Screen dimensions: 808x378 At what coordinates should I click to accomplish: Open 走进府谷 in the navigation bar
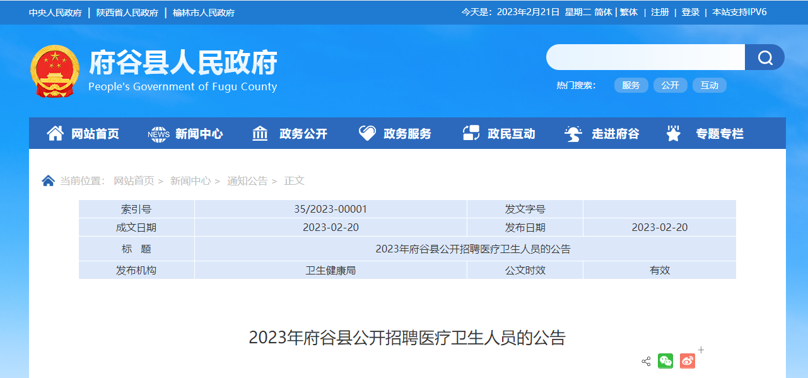pos(602,134)
